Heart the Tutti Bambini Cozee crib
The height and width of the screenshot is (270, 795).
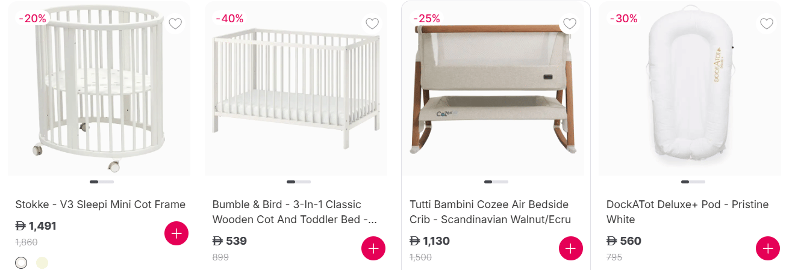[x=570, y=24]
